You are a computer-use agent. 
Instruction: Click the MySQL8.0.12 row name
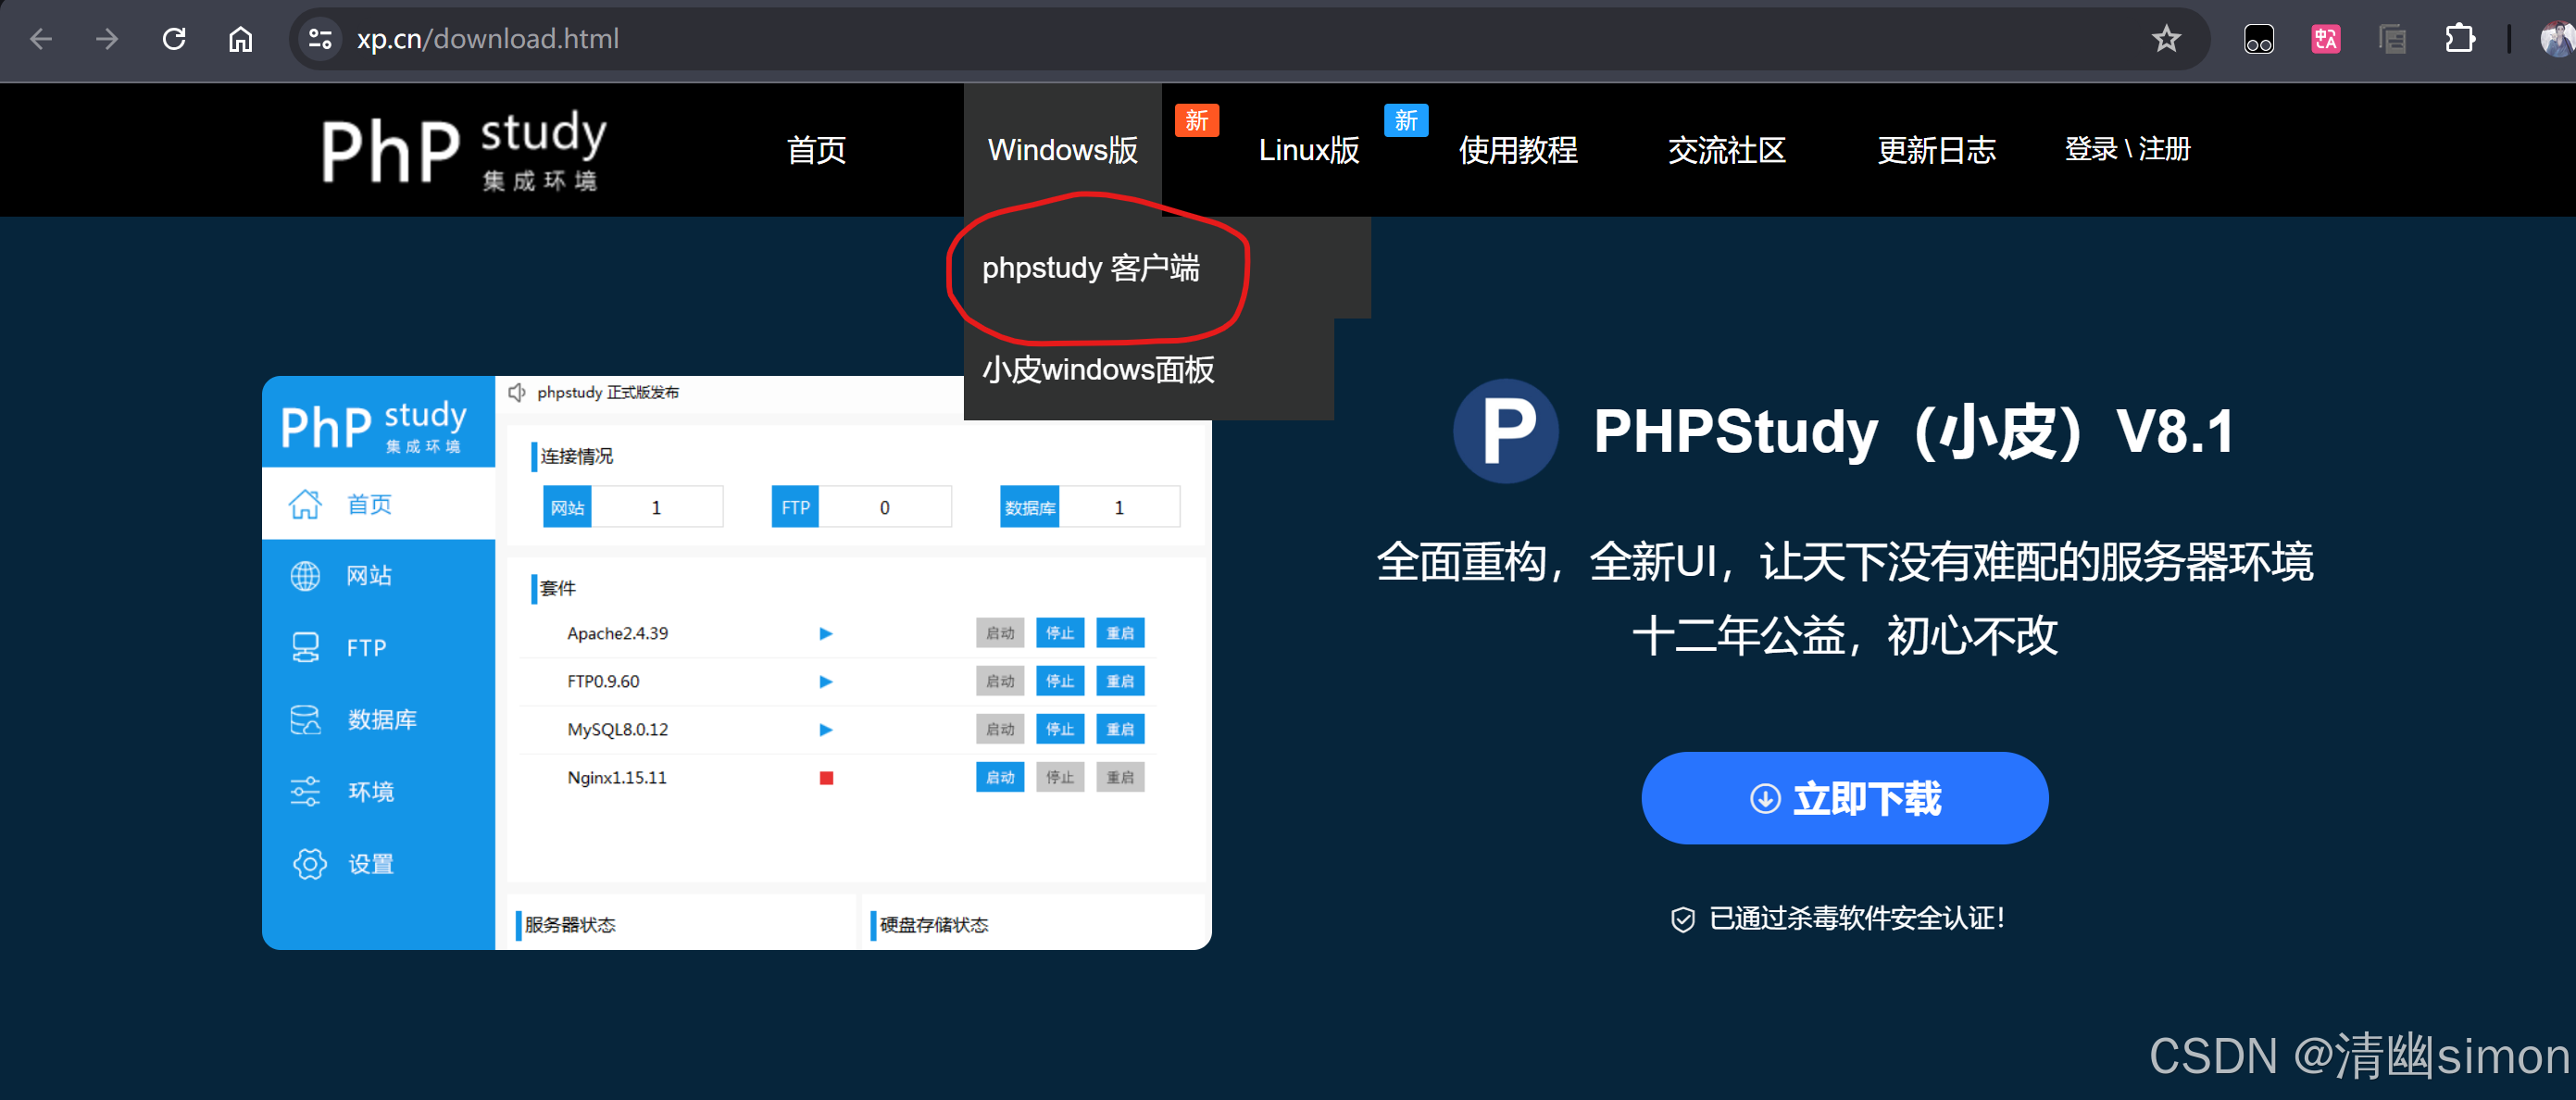coord(617,729)
